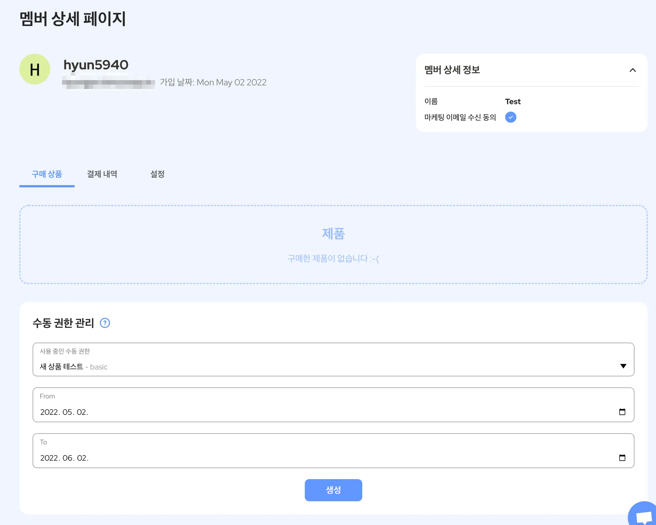This screenshot has height=525, width=656.
Task: Switch to the 구매 상품 tab
Action: click(x=47, y=174)
